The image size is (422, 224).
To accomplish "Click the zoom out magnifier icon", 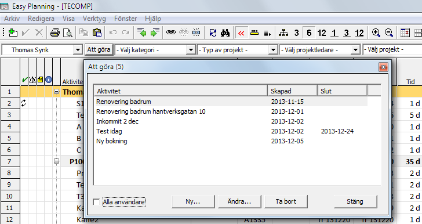I will pos(389,32).
